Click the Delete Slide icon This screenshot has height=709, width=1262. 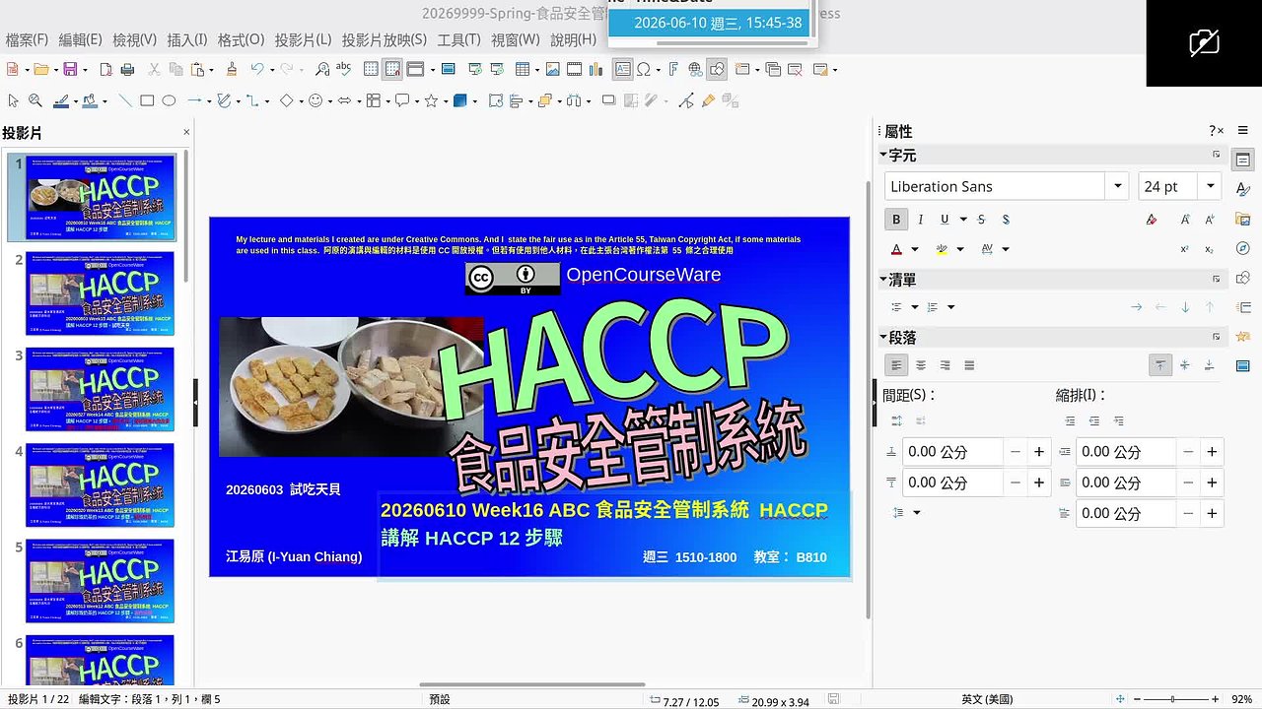794,69
